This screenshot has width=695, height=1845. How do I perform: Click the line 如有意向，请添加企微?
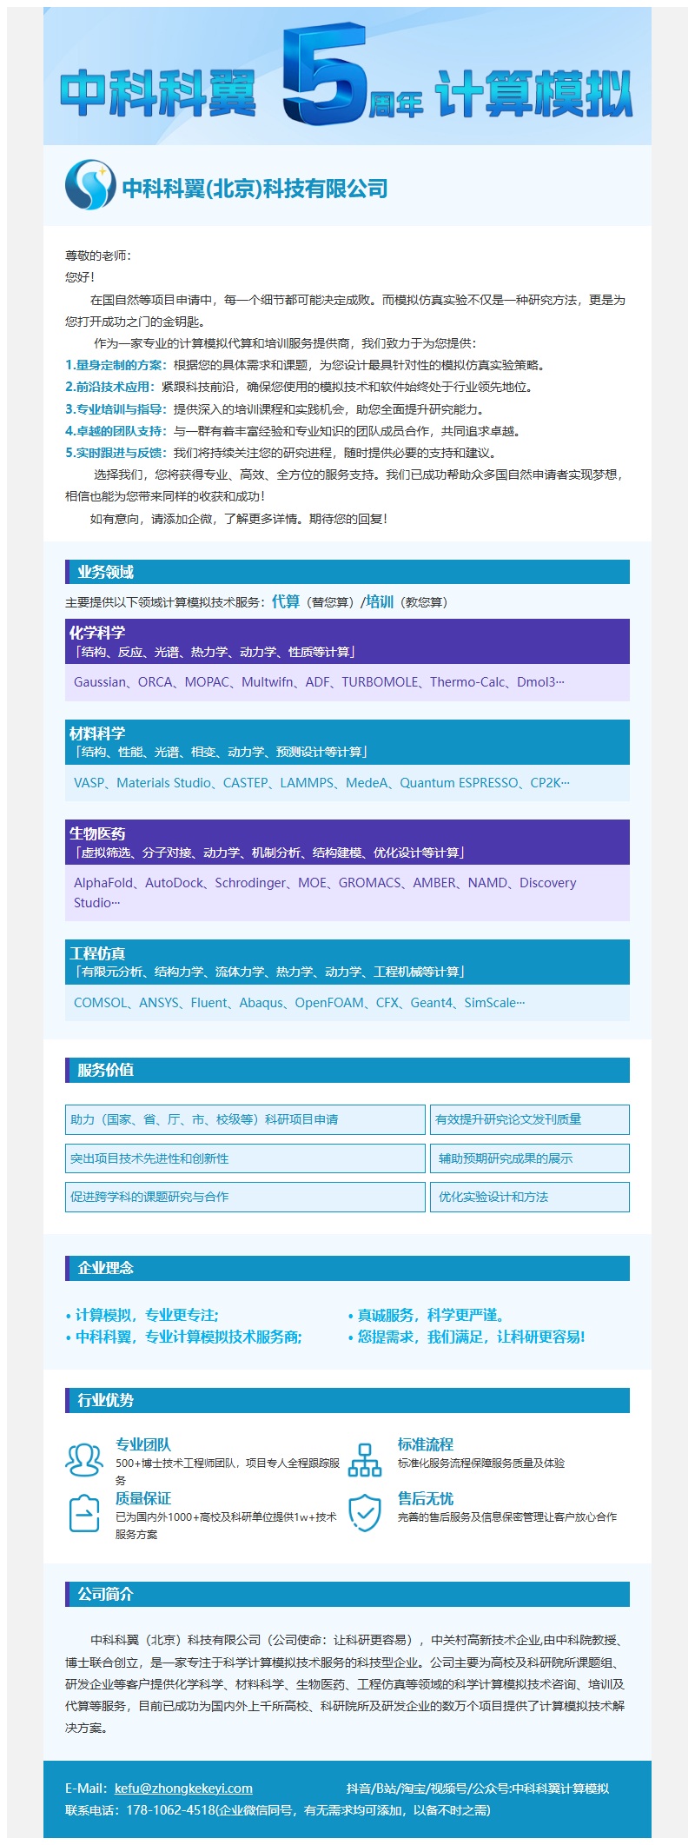click(x=239, y=518)
